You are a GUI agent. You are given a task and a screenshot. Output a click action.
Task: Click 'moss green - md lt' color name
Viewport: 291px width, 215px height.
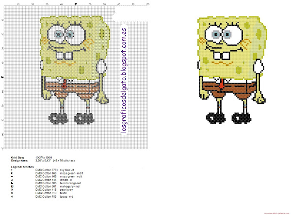click(x=71, y=173)
